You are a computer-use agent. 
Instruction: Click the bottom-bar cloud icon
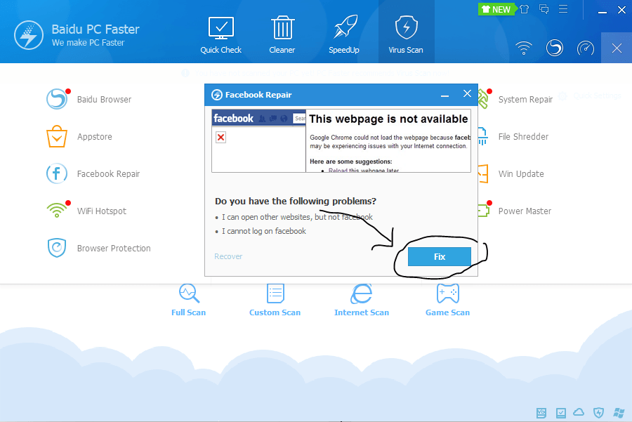click(579, 412)
